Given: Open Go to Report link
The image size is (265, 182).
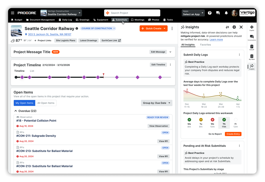Looking at the screenshot, I should pyautogui.click(x=215, y=134).
